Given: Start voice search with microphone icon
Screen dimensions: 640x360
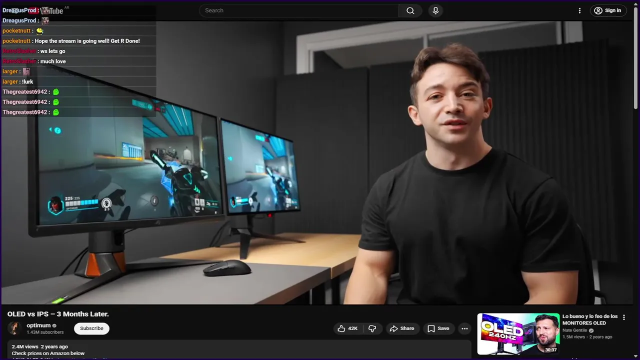Looking at the screenshot, I should click(x=435, y=10).
